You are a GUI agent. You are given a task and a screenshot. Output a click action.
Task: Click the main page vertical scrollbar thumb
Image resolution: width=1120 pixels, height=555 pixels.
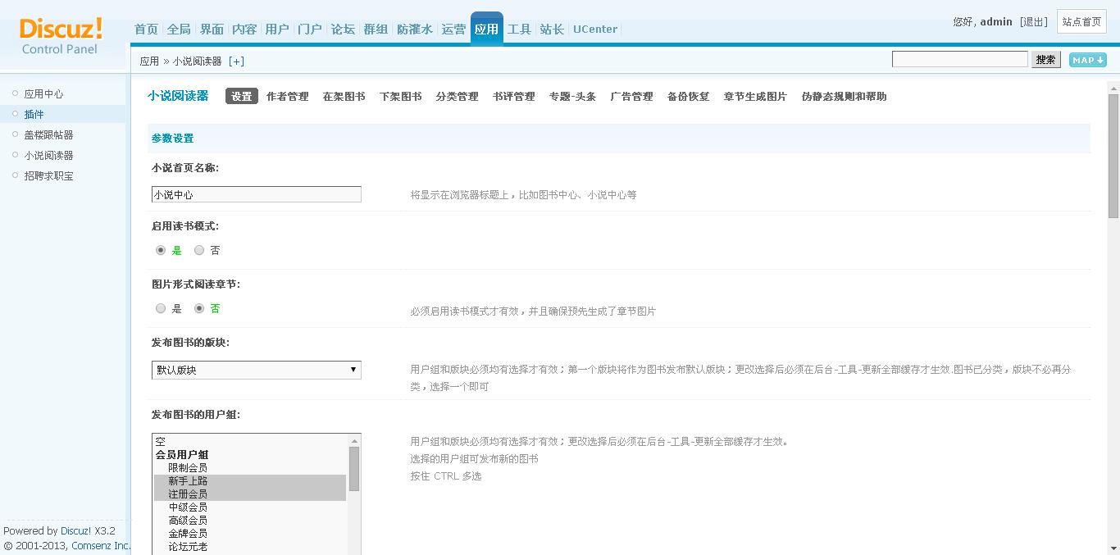pos(1113,156)
